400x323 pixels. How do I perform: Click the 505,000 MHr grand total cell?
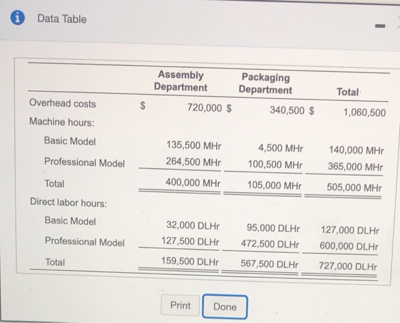pyautogui.click(x=354, y=188)
